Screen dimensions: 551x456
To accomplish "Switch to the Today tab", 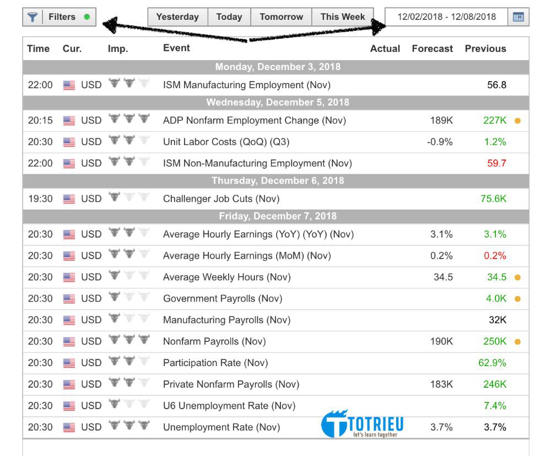I will coord(229,17).
